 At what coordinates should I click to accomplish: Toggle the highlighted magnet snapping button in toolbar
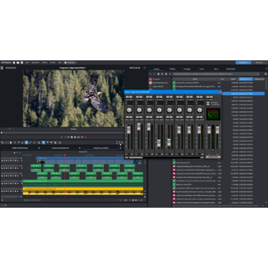[26, 142]
